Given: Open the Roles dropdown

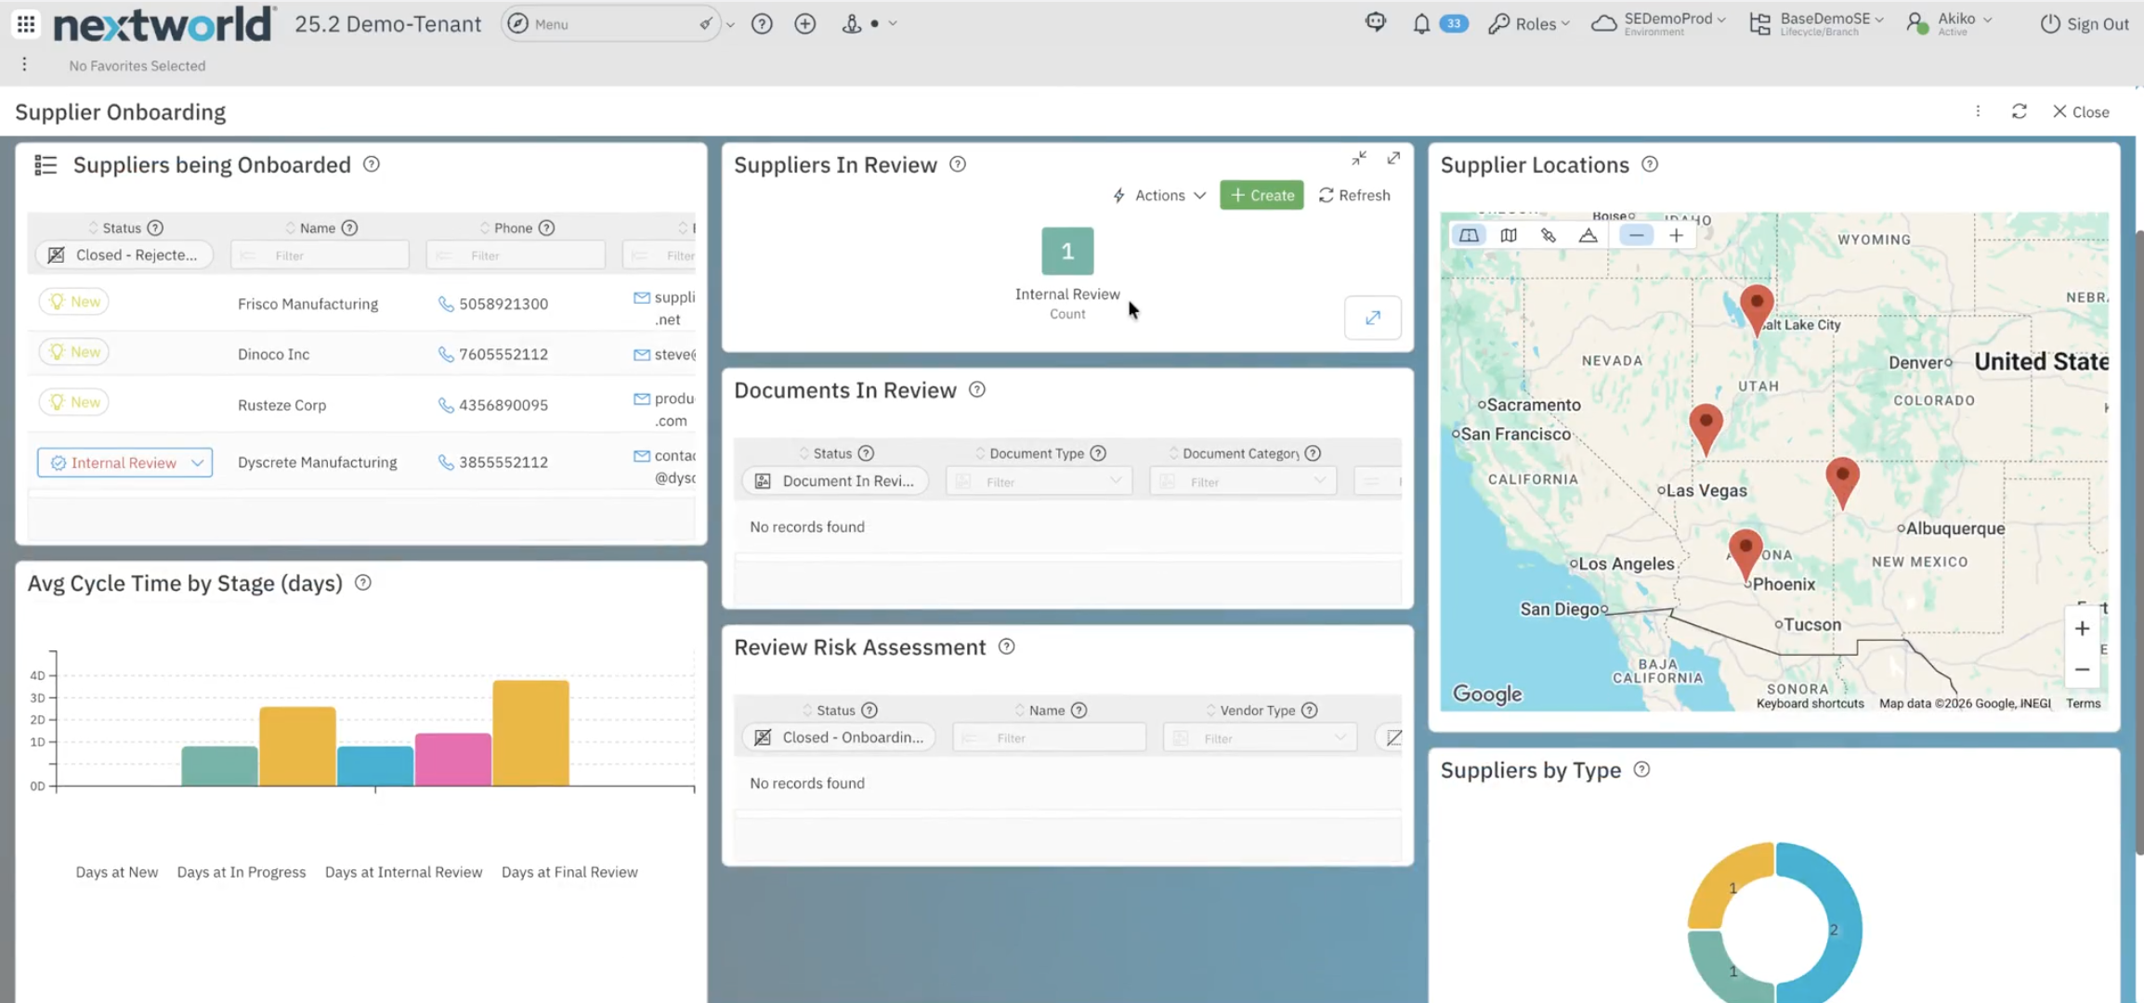Looking at the screenshot, I should pyautogui.click(x=1528, y=24).
